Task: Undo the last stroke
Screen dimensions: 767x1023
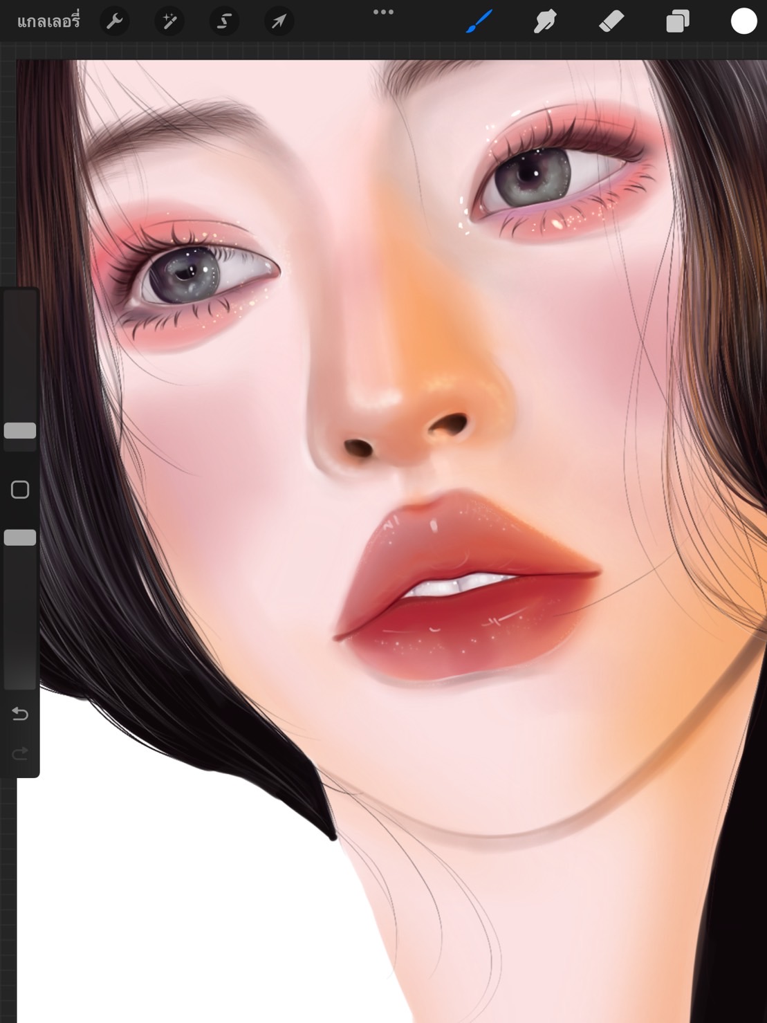Action: coord(20,713)
